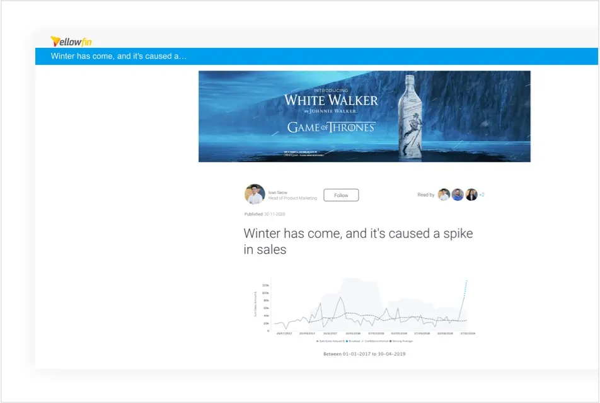Click the dotted blue breakout spike on chart

(465, 288)
